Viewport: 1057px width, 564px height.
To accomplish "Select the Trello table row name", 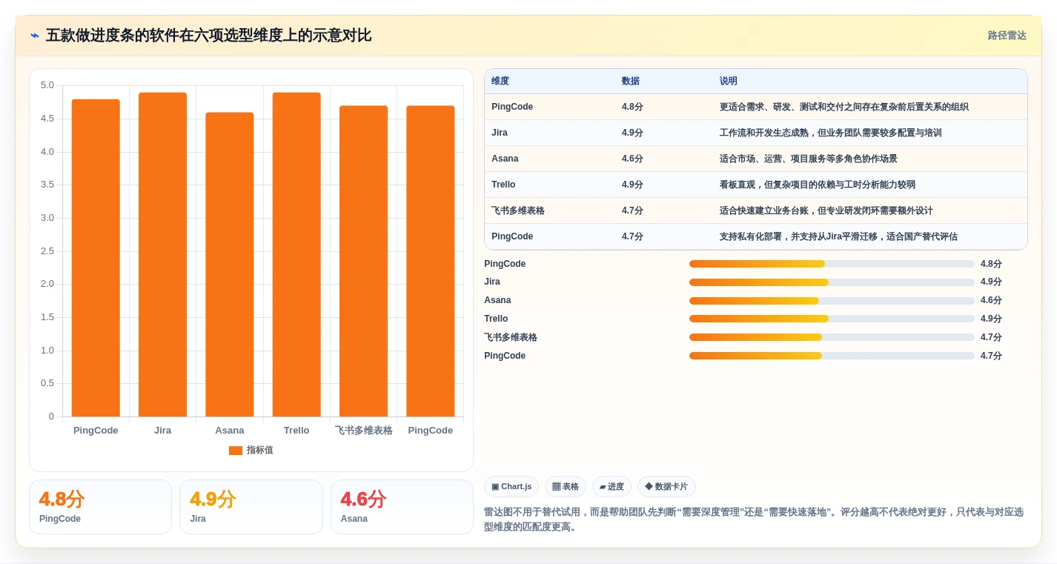I will tap(503, 185).
